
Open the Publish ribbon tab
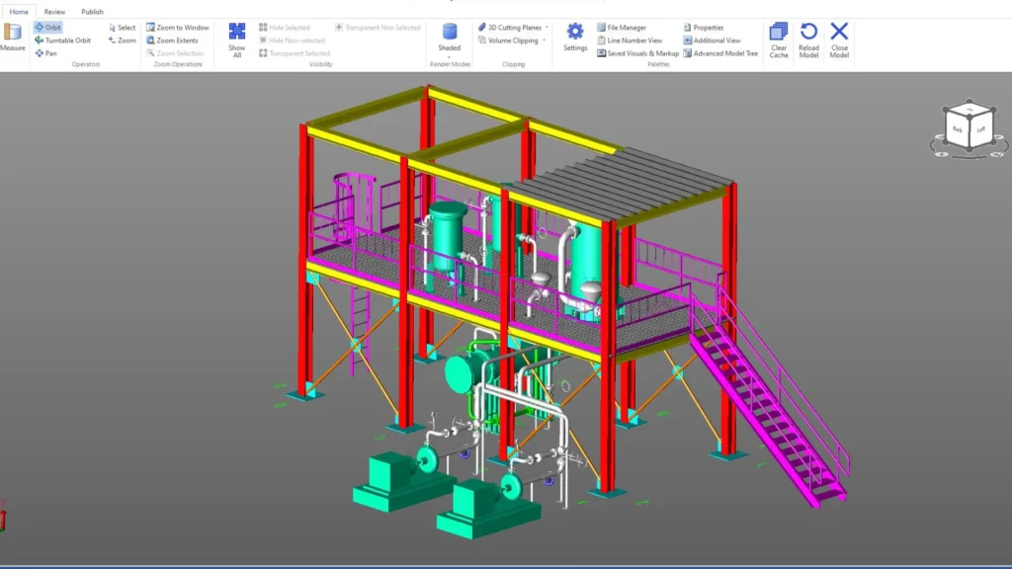click(x=92, y=12)
